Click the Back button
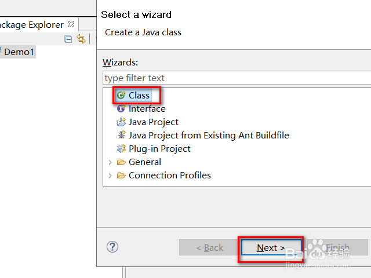Viewport: 371px width, 278px height. click(x=209, y=248)
